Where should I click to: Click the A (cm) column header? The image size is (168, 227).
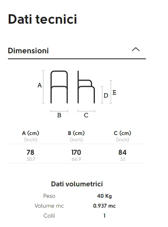click(30, 133)
